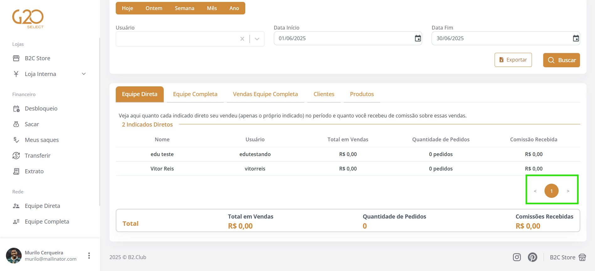Click the G20 Select logo
This screenshot has width=595, height=271.
[x=28, y=19]
